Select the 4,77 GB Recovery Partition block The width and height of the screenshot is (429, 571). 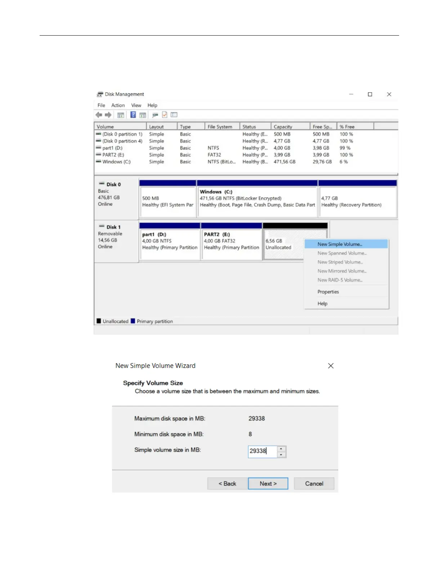(x=358, y=199)
